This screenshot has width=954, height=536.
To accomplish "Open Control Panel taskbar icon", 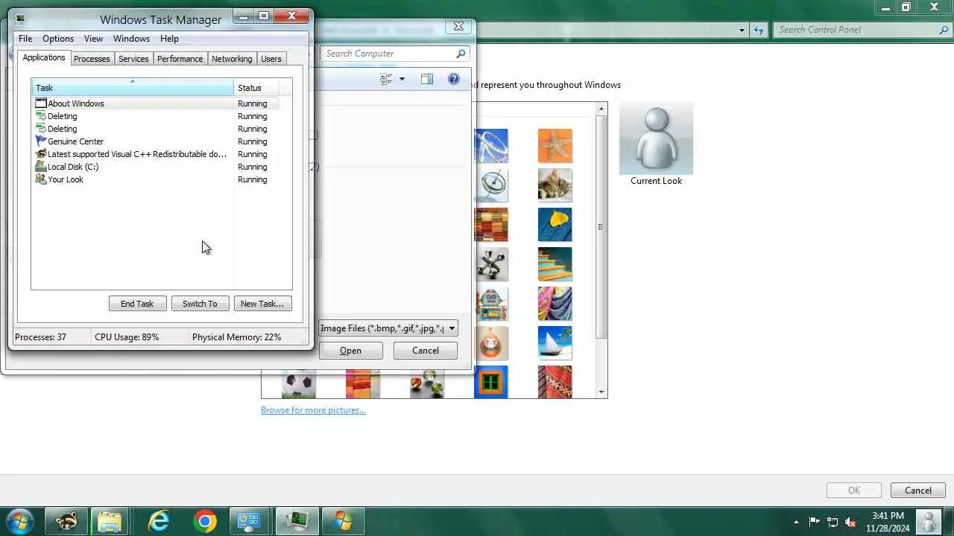I will pos(248,521).
